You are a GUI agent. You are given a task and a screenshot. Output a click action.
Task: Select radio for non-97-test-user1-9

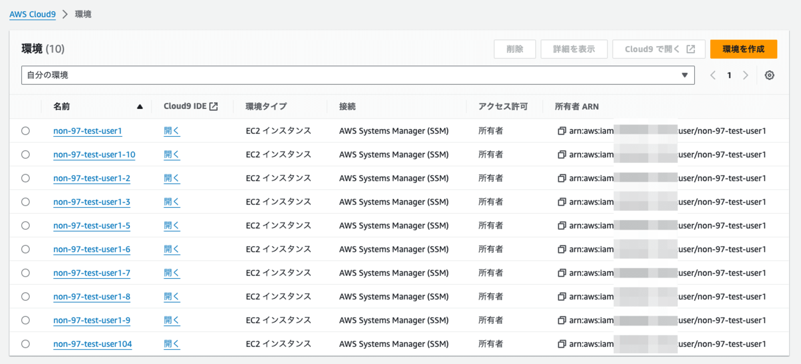coord(26,320)
